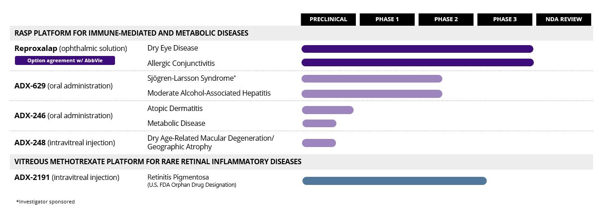
Task: Click the Dry Eye Disease progress bar
Action: click(417, 49)
